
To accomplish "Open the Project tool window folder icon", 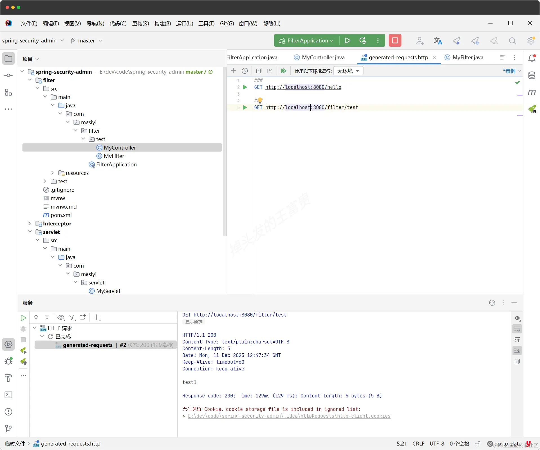I will point(8,58).
